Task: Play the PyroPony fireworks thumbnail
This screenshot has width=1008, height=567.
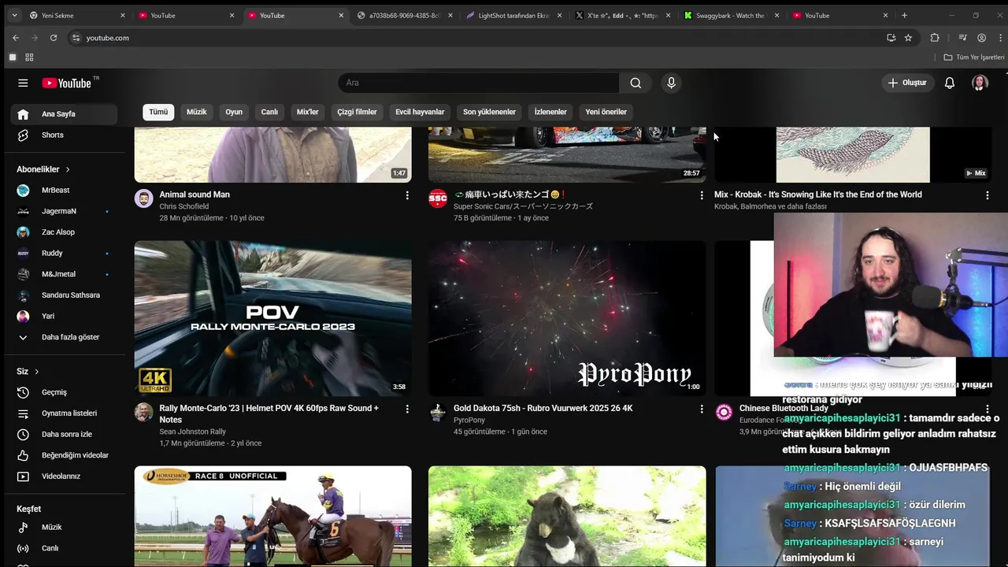Action: (x=567, y=318)
